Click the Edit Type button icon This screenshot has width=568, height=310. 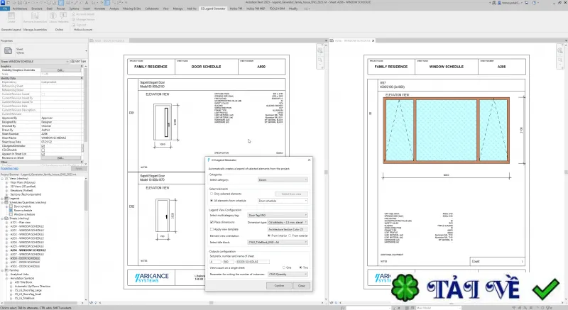(72, 62)
